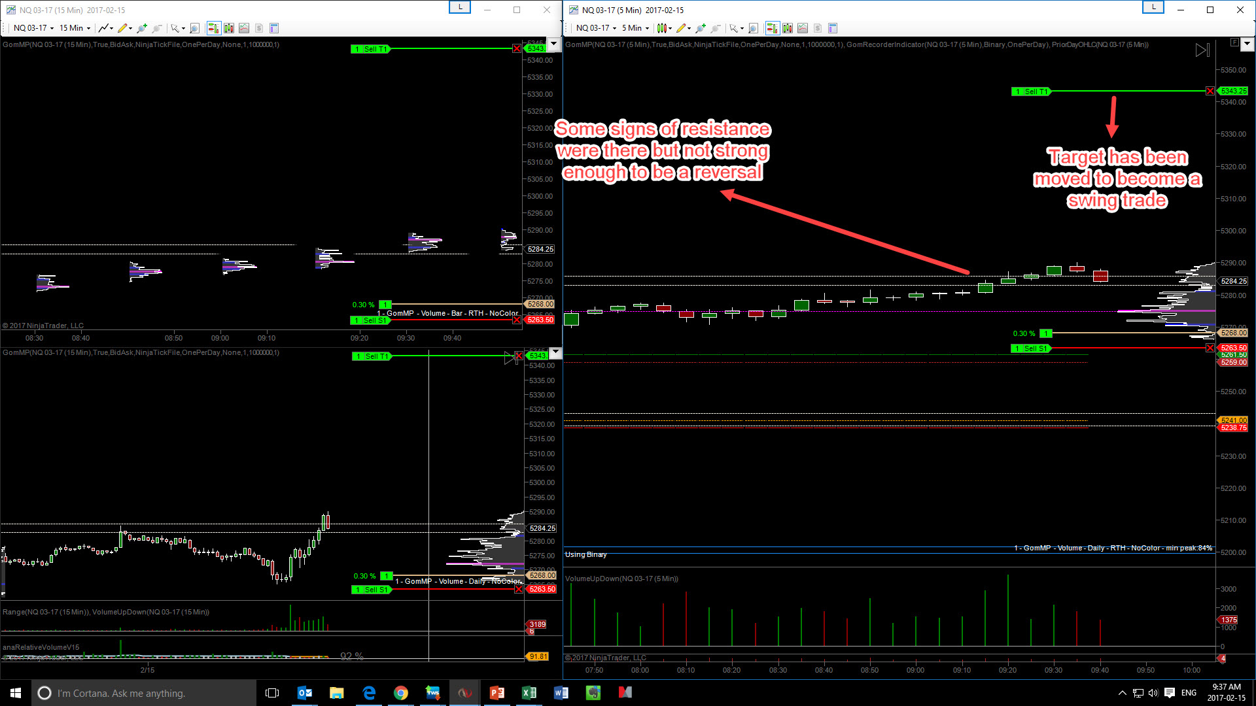
Task: Select cursor pointer tool in 15 Min window
Action: tap(175, 28)
